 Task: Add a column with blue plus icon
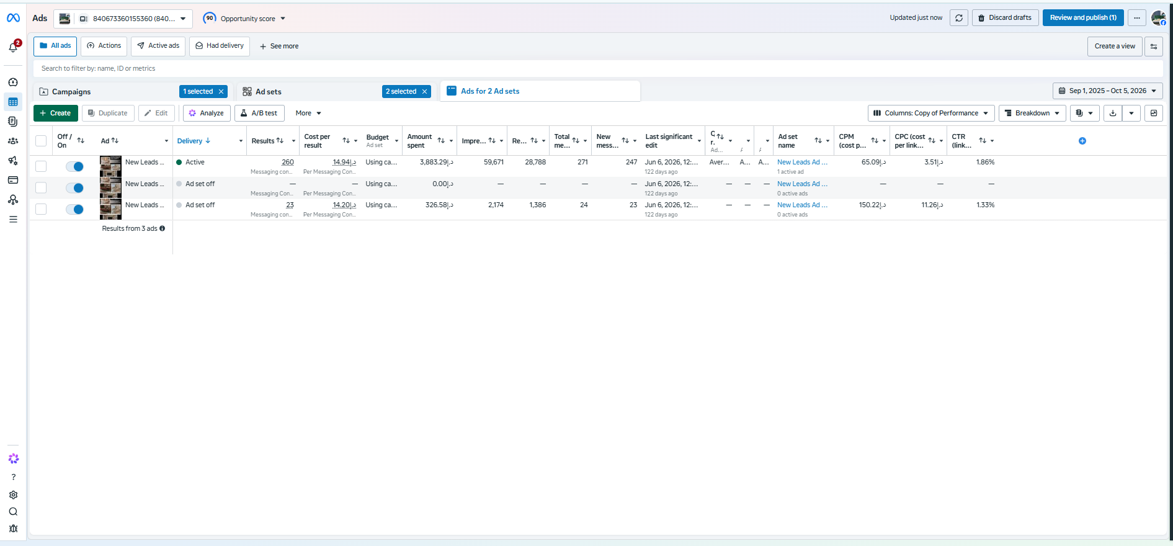(1082, 141)
